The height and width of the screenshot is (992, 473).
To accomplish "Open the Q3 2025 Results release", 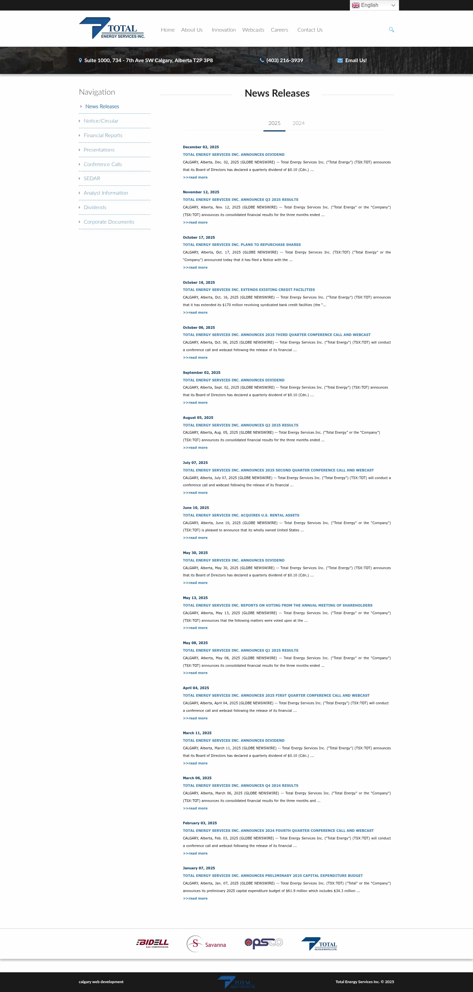I will [x=240, y=200].
